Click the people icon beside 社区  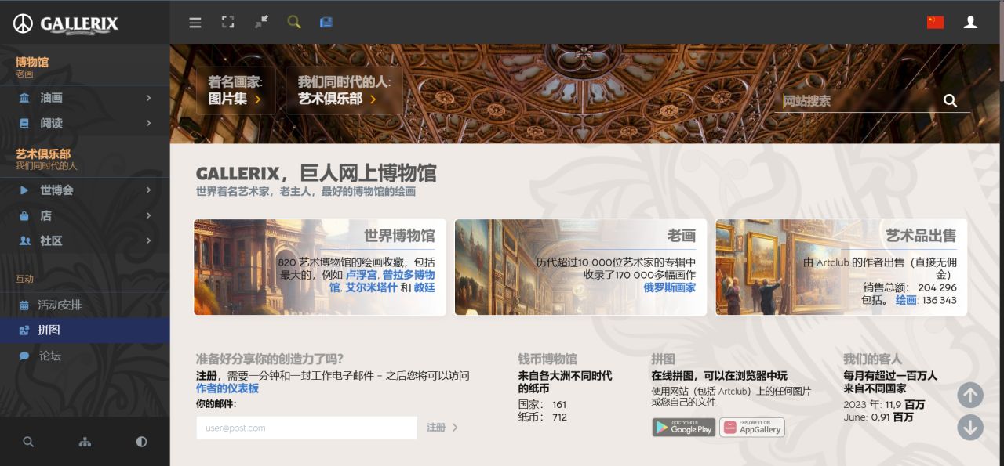pyautogui.click(x=24, y=240)
